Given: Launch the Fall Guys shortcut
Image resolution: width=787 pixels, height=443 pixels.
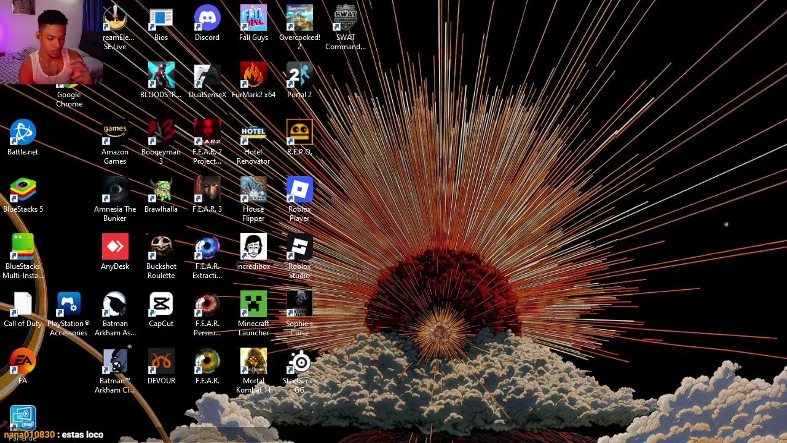Looking at the screenshot, I should tap(253, 24).
